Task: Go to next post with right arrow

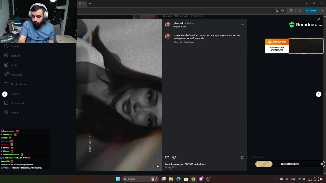Action: coord(319,94)
